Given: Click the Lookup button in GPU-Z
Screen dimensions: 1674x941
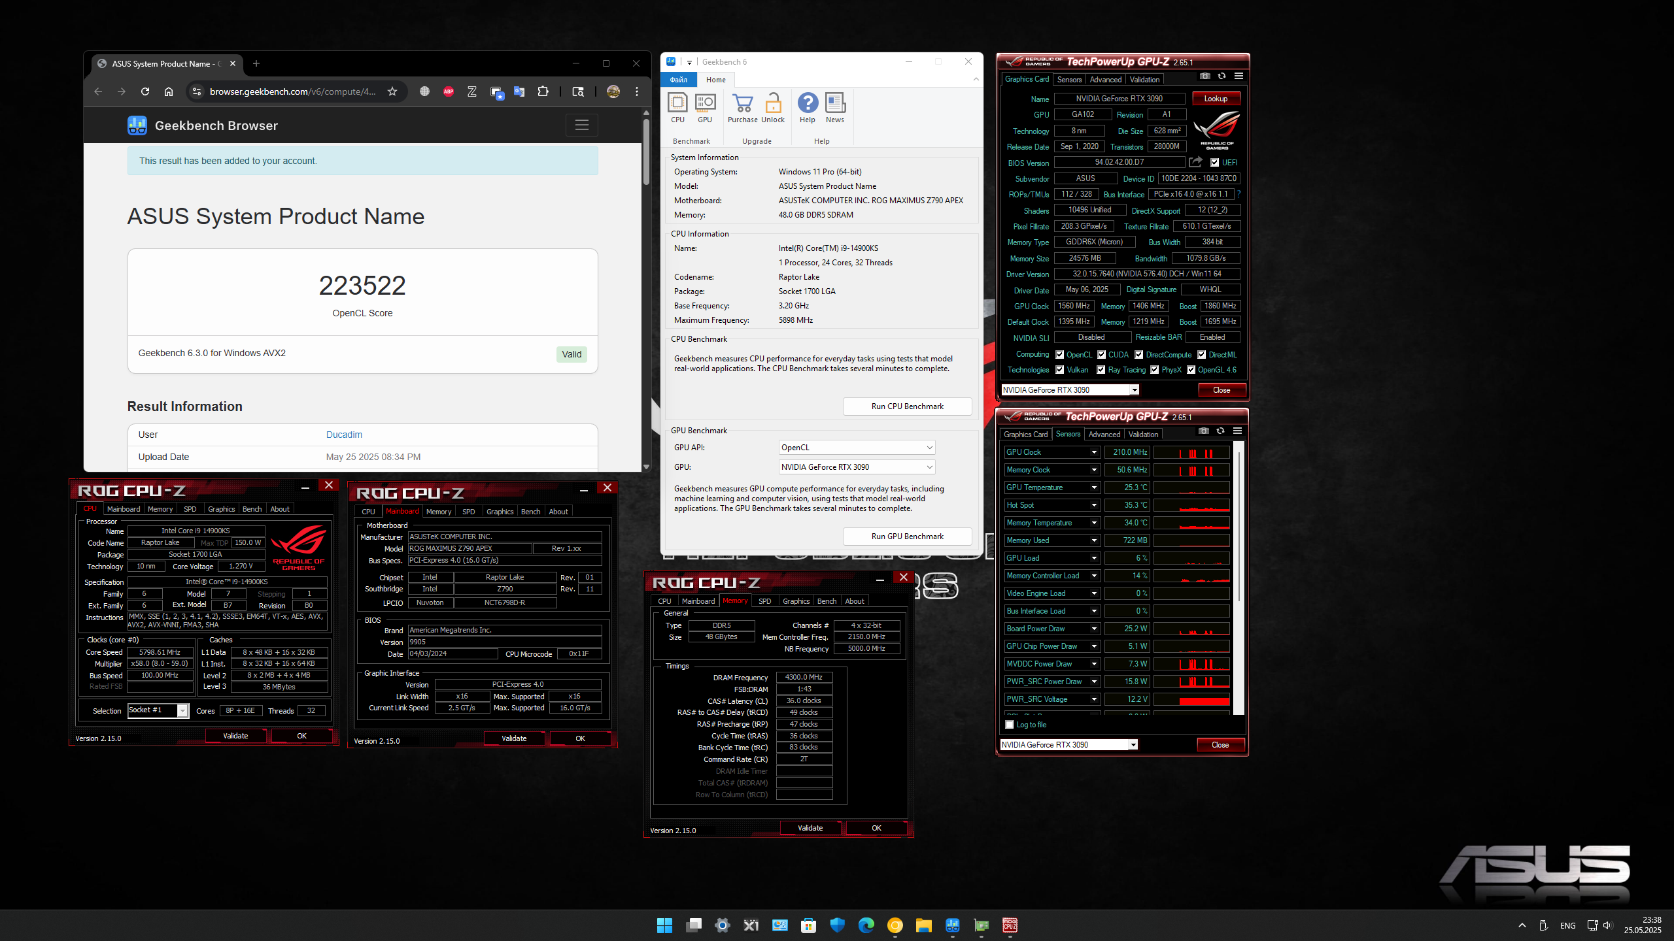Looking at the screenshot, I should (x=1216, y=99).
